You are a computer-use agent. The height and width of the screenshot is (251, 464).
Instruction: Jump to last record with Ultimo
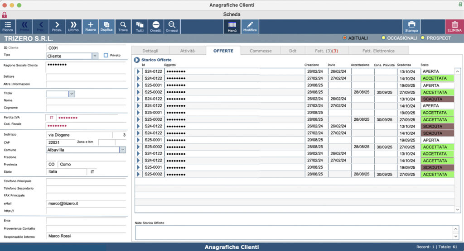tap(73, 27)
